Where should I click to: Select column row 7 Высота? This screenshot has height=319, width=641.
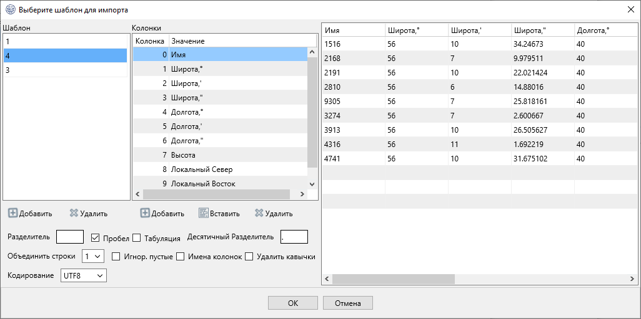221,155
